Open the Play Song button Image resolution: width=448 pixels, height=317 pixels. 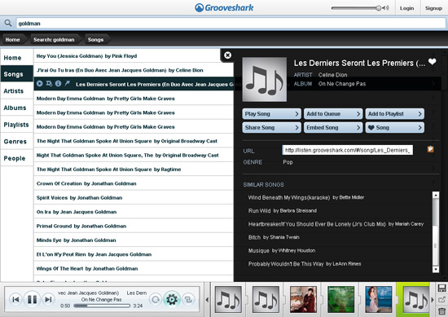tap(272, 114)
